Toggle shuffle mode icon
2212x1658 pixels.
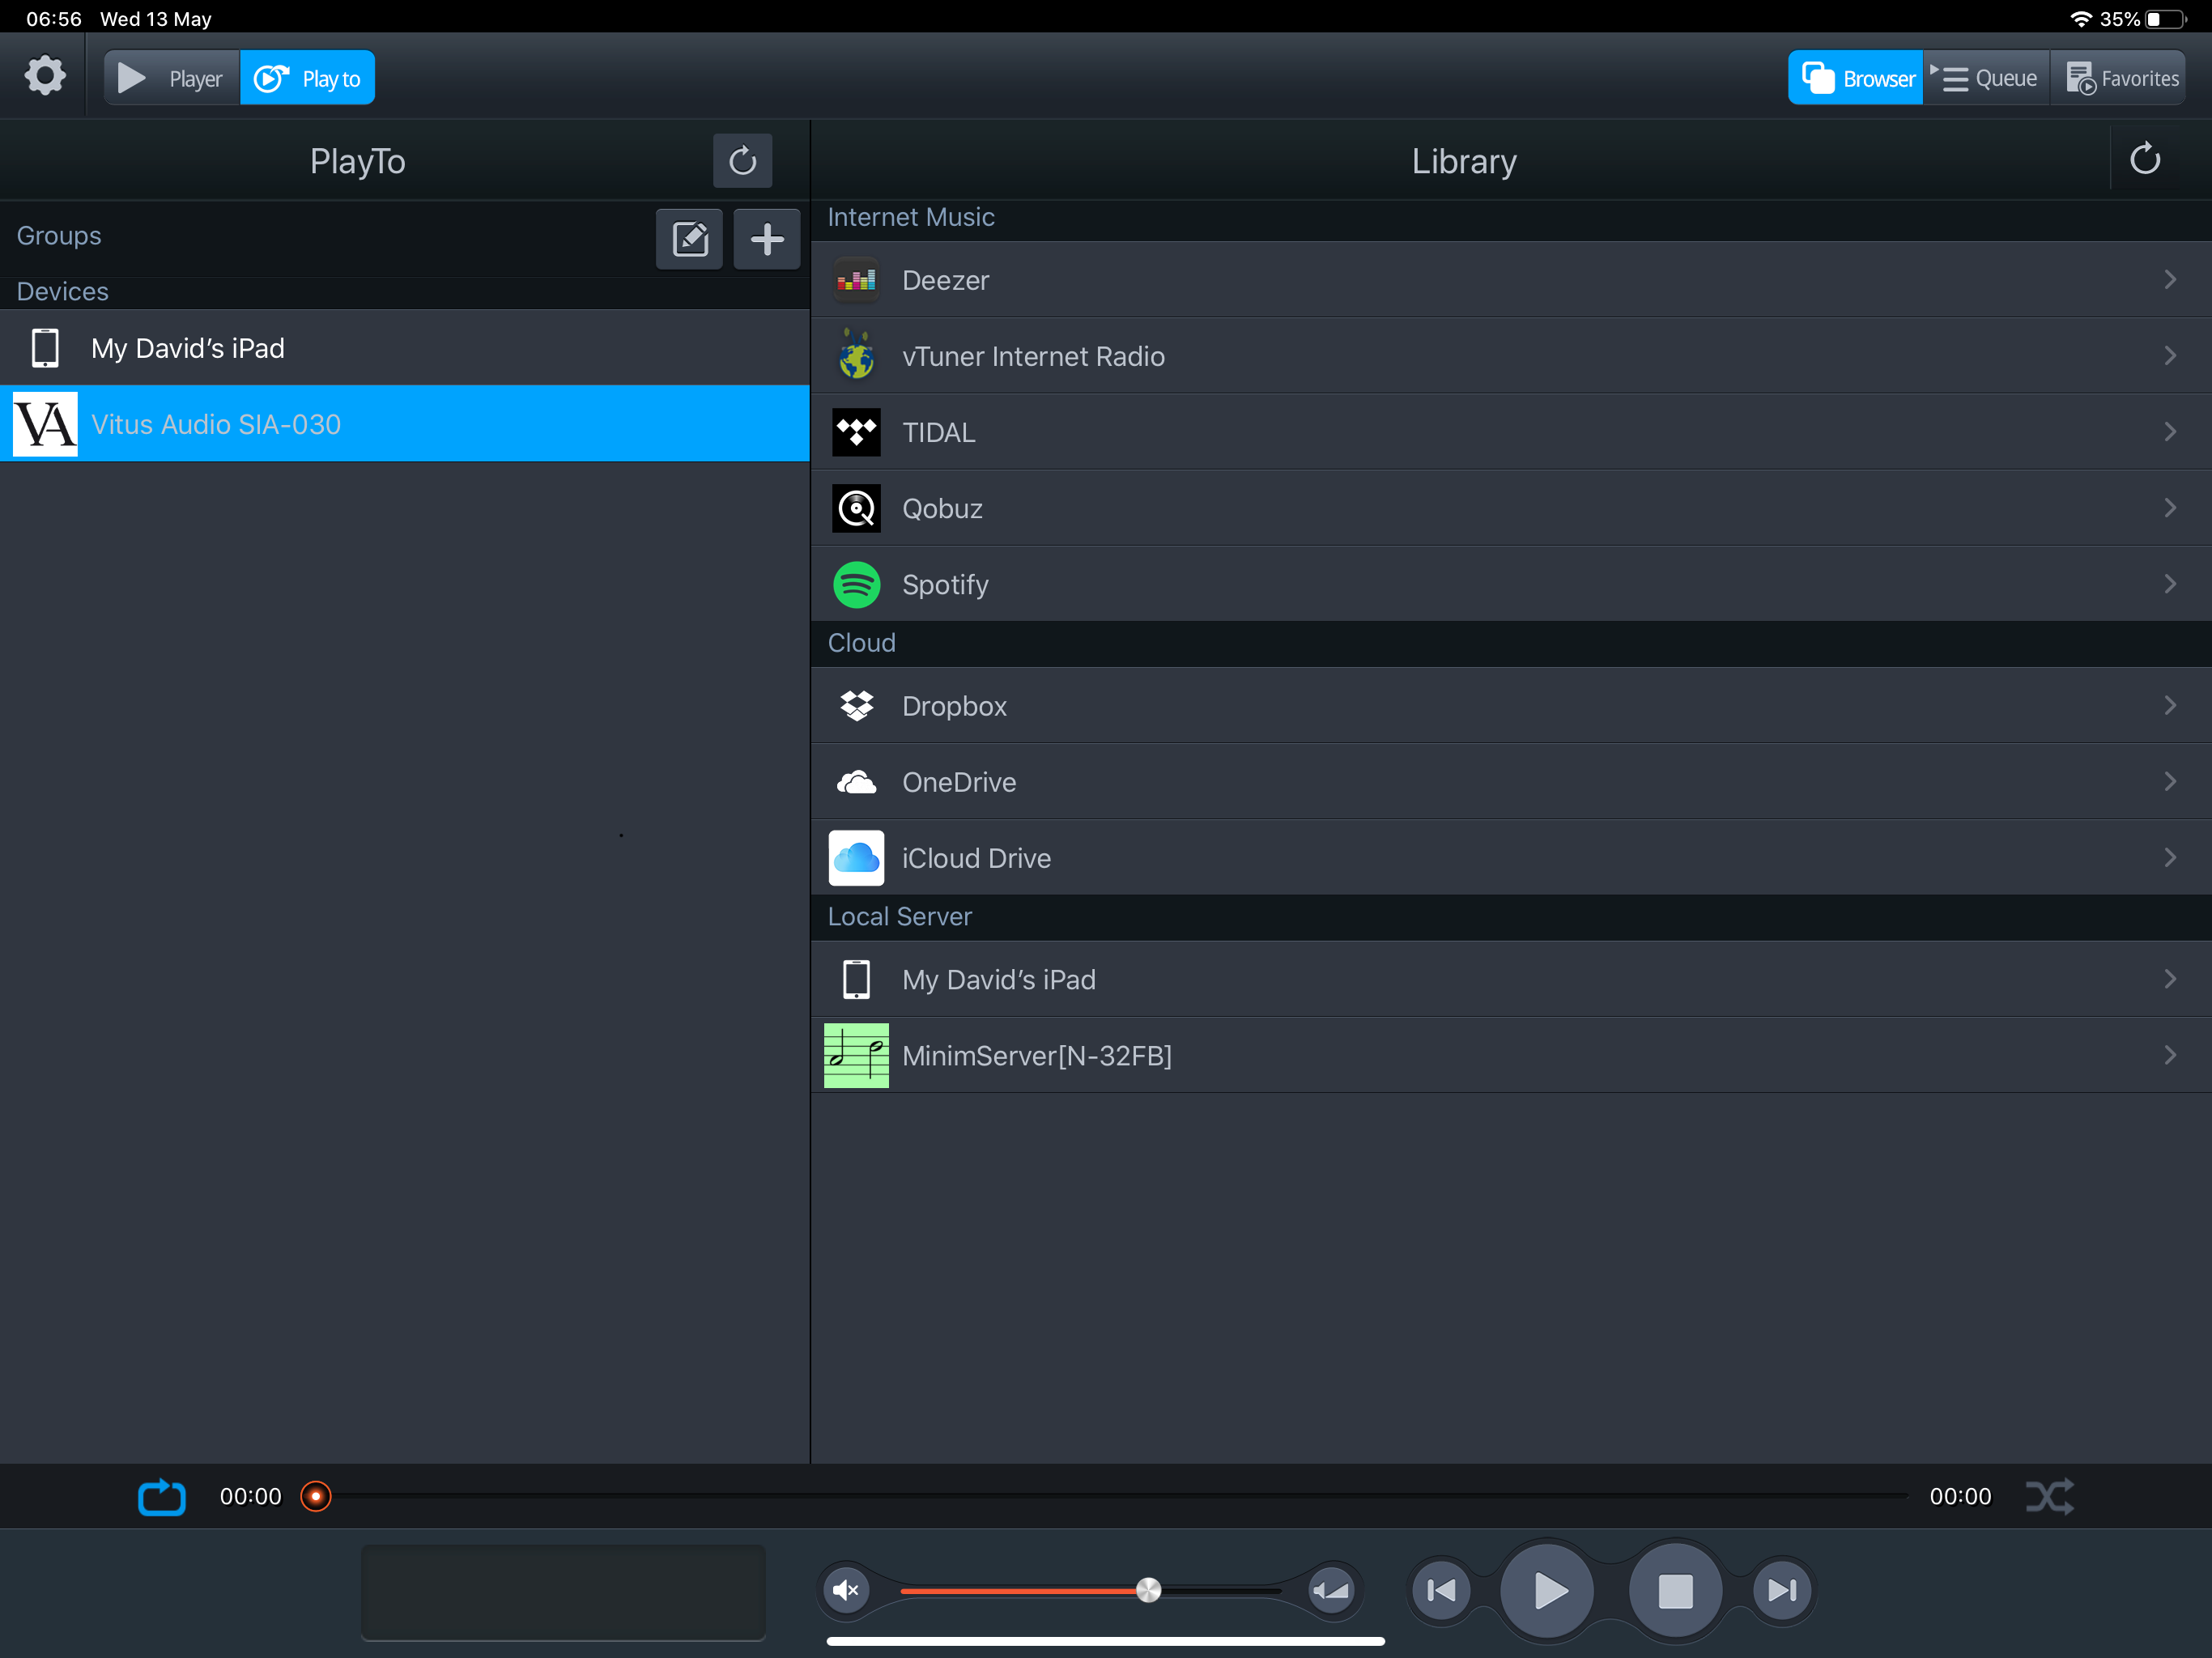coord(2050,1497)
